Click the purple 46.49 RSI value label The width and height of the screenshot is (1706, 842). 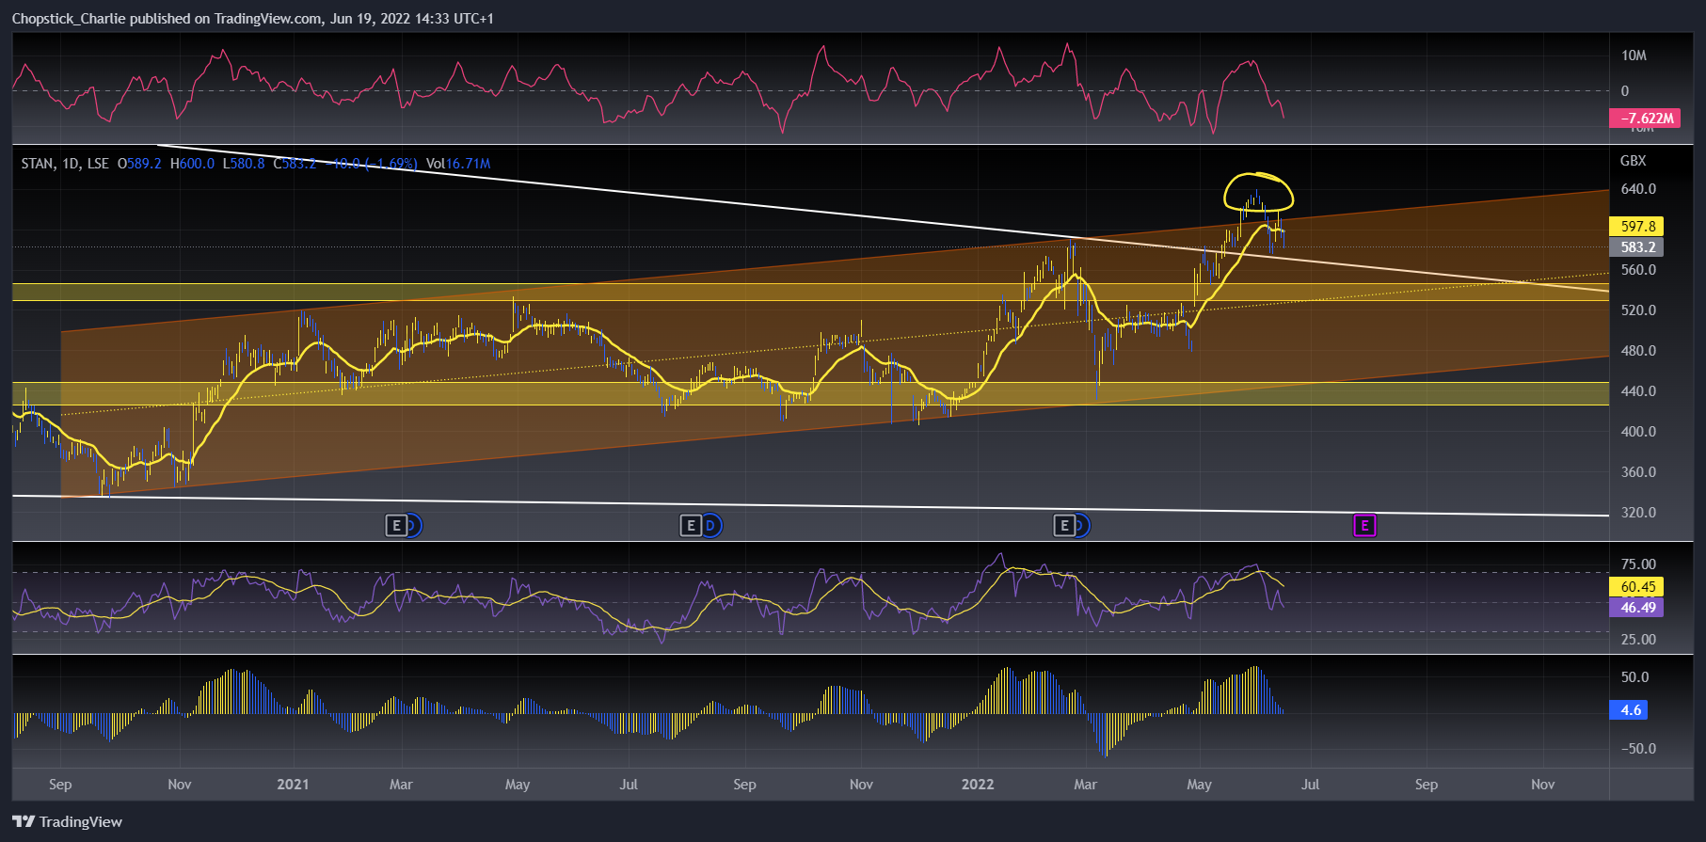coord(1636,607)
